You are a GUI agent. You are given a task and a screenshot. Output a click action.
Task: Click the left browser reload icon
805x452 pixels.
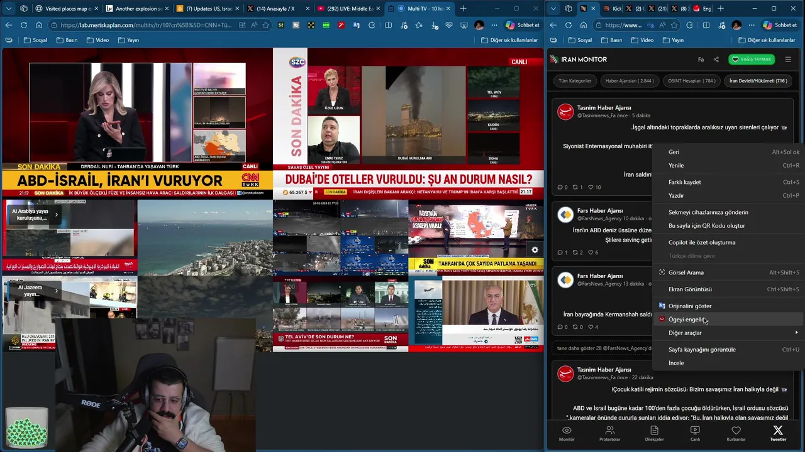[x=23, y=25]
